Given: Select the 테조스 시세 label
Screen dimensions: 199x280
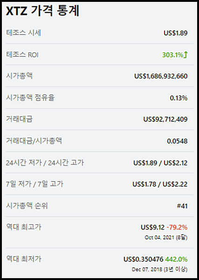Looking at the screenshot, I should click(x=24, y=33).
